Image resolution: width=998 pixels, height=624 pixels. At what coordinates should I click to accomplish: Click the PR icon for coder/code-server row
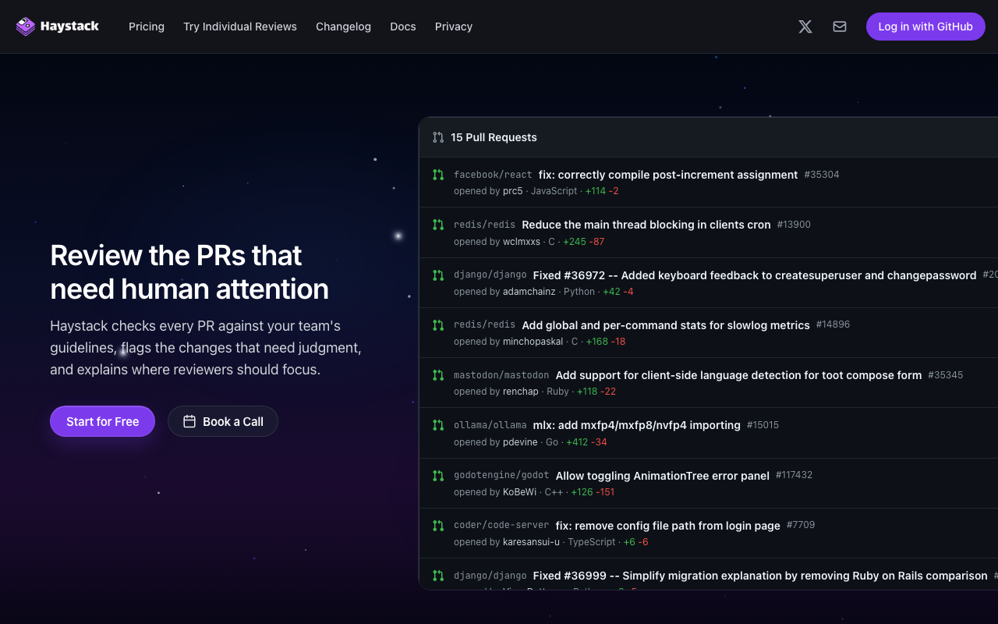click(438, 526)
